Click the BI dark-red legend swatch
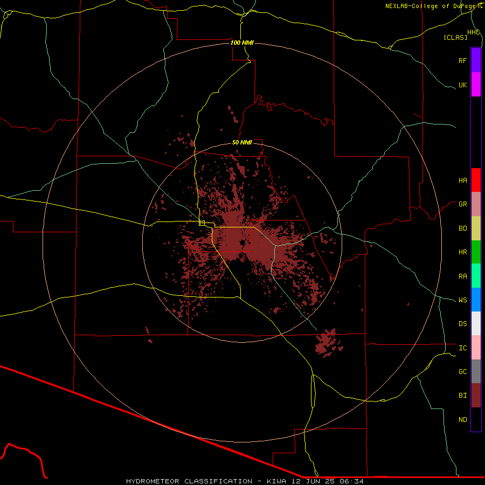This screenshot has width=485, height=485. [x=476, y=396]
